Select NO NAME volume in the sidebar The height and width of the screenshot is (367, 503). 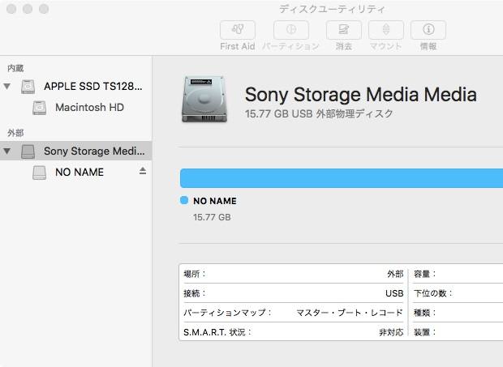pyautogui.click(x=79, y=172)
